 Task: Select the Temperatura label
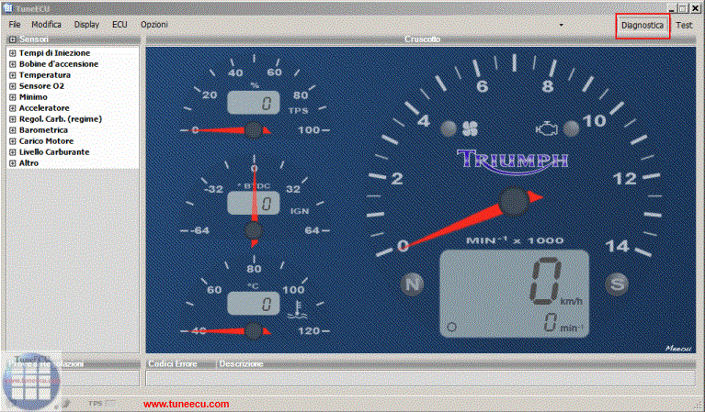(44, 75)
